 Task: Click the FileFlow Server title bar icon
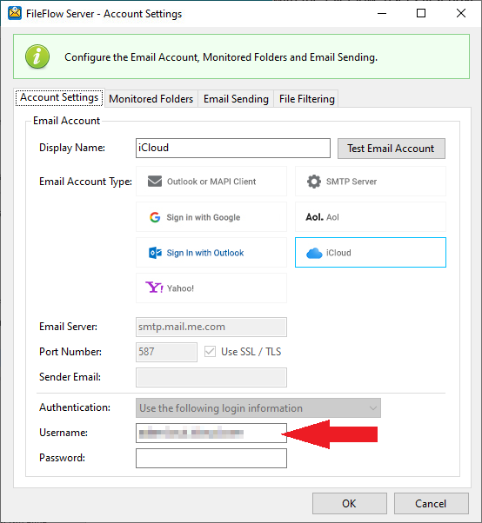point(15,13)
